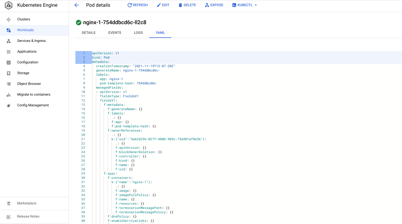Click YAML line number 1

(x=84, y=53)
